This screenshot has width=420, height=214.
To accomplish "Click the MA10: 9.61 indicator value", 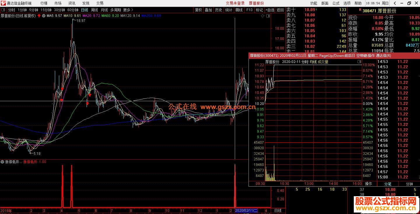I will (72, 16).
